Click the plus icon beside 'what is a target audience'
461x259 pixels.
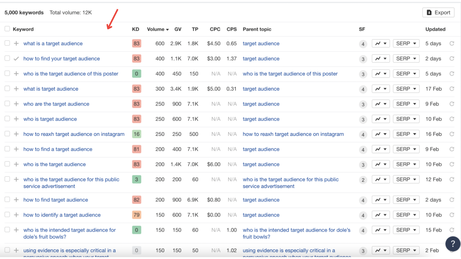tap(16, 43)
